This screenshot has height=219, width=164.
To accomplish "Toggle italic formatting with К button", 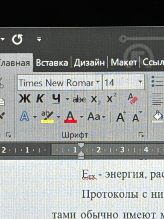I will 40,99.
